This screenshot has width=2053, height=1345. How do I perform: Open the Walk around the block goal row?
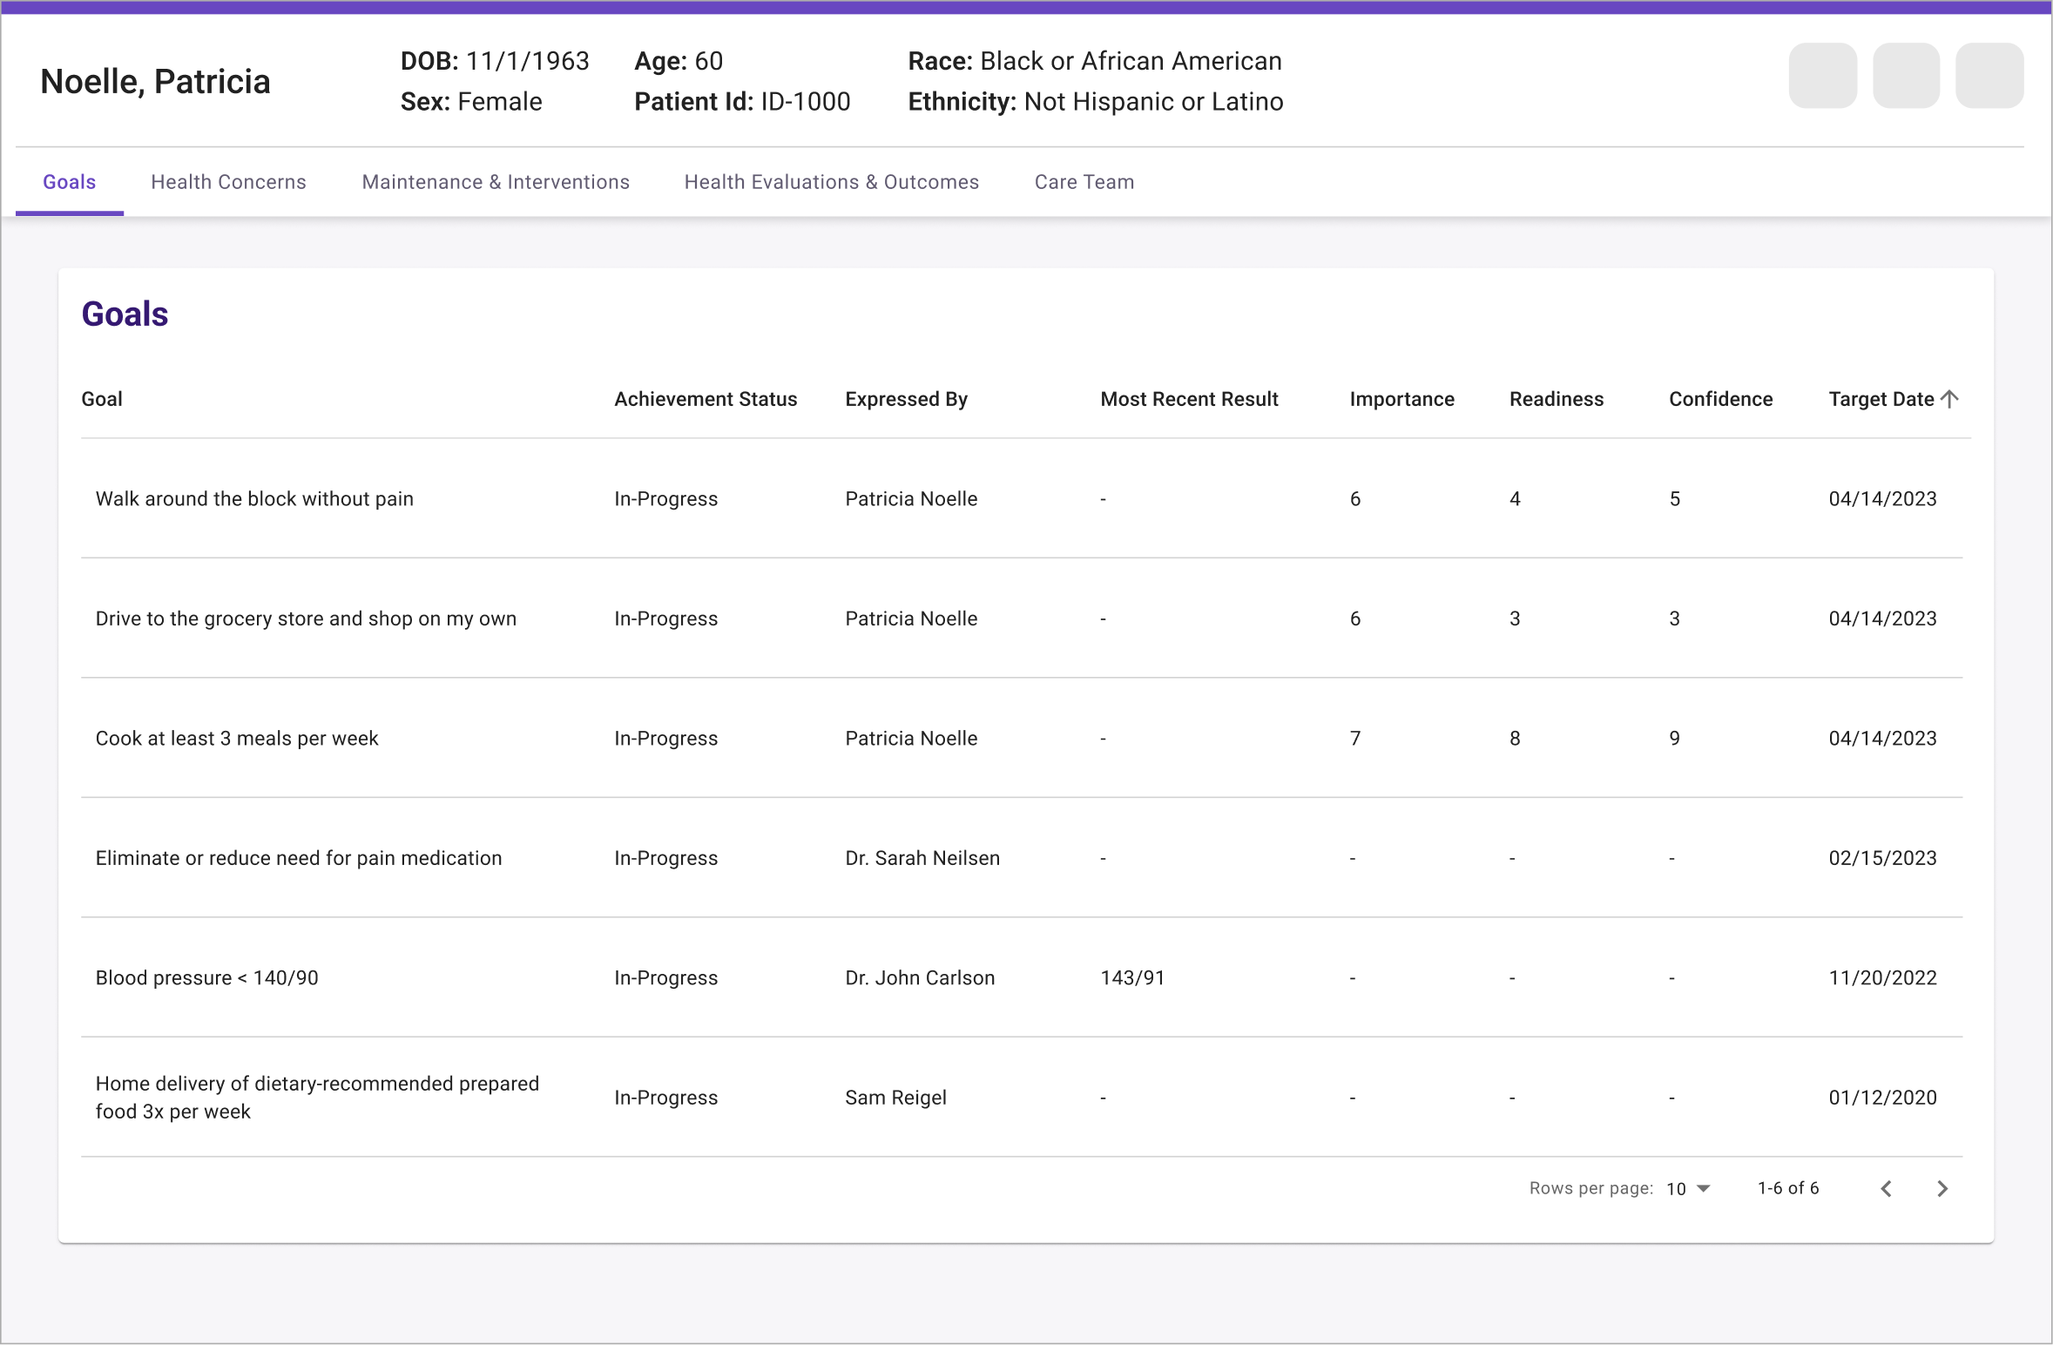254,499
